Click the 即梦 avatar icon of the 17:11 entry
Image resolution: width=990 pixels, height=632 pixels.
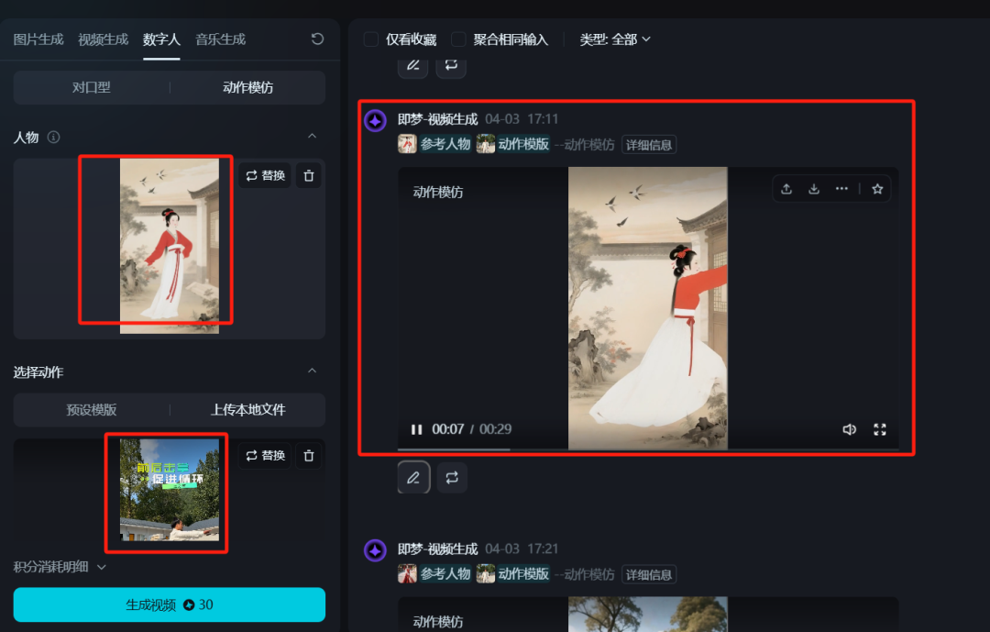coord(375,120)
